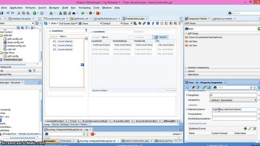Click the pencil edit icon in Published Events
260x146 pixels.
250,129
